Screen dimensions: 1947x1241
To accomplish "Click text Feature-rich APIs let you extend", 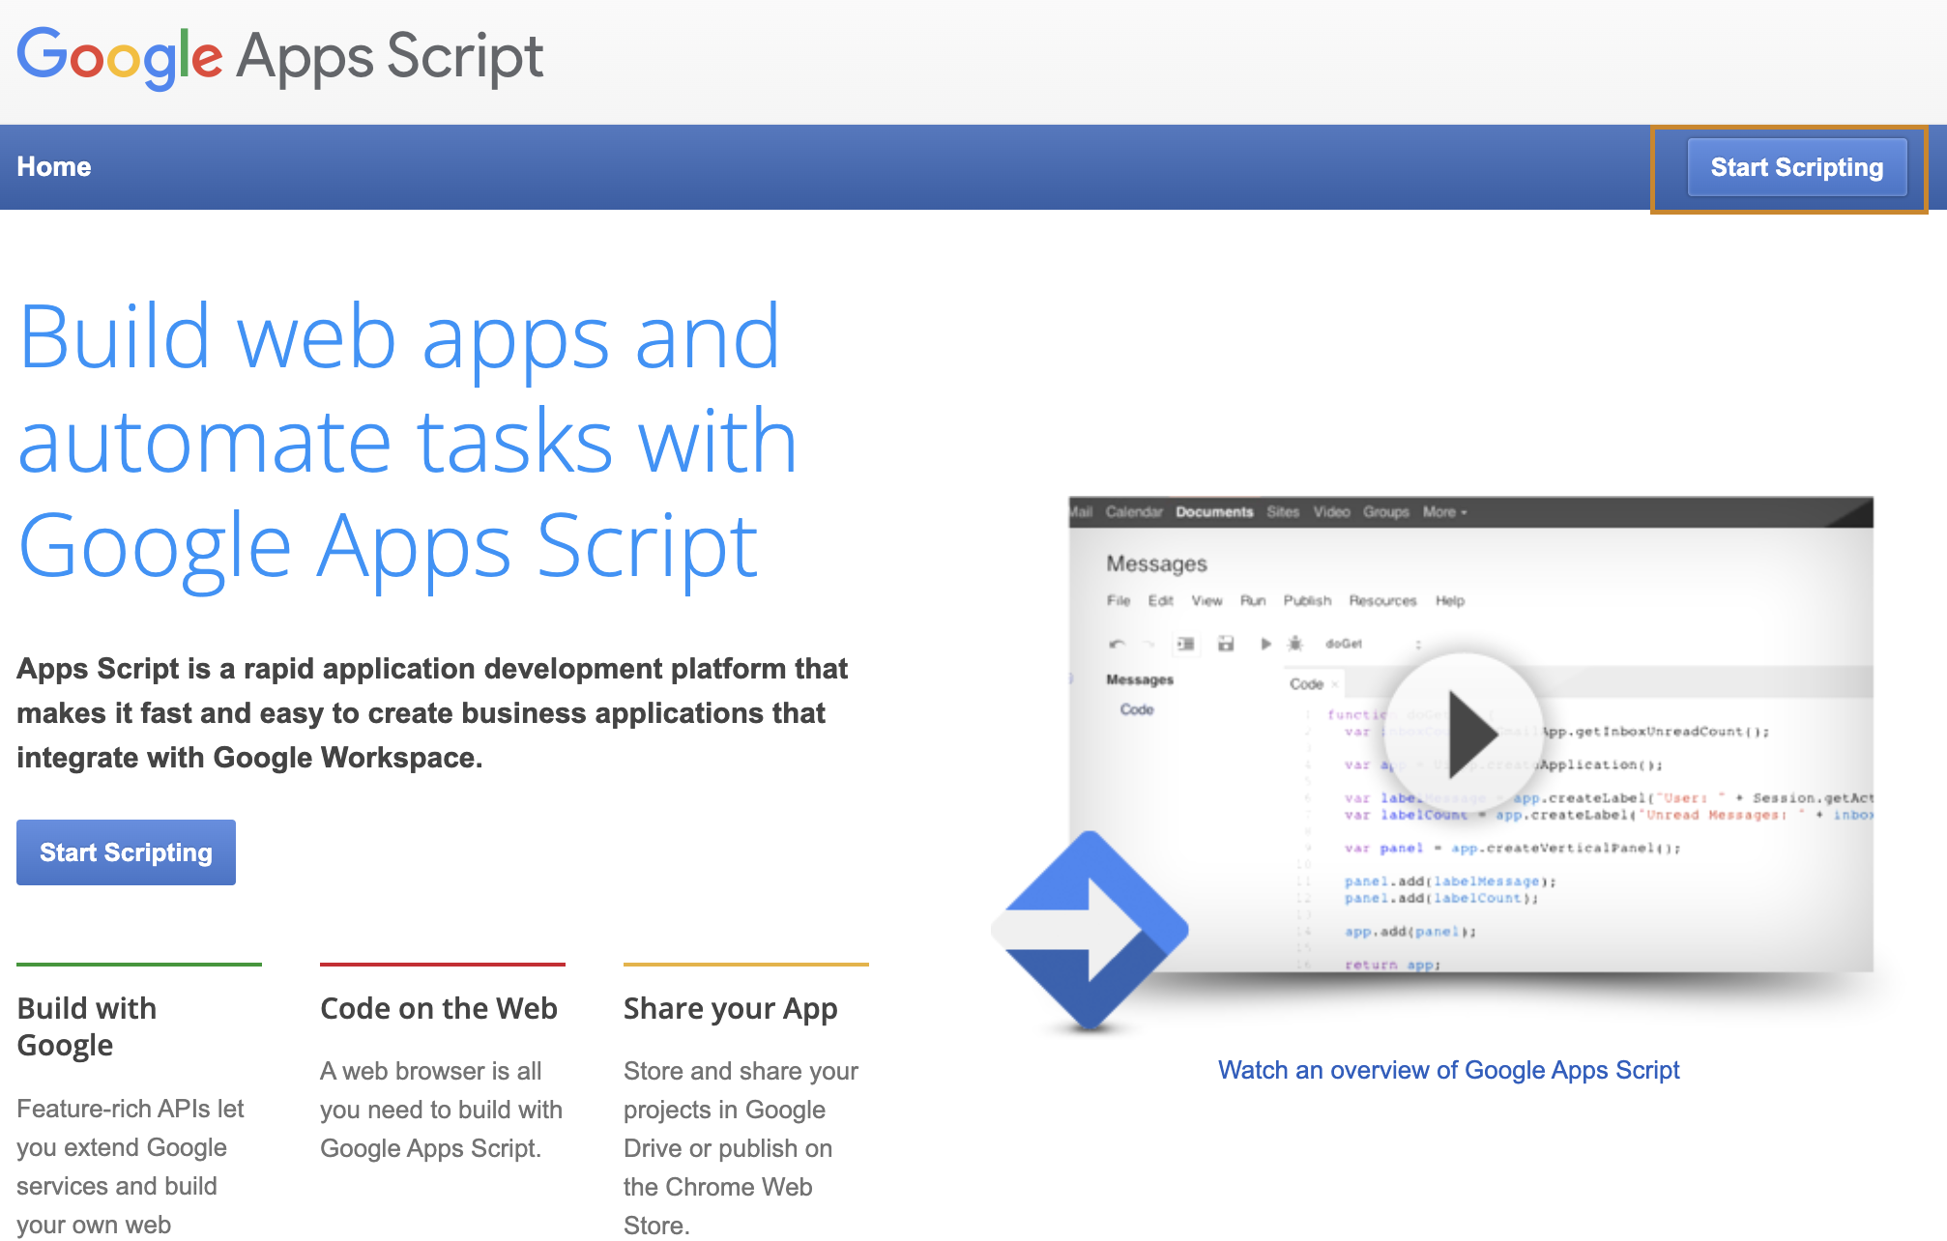I will (131, 1166).
